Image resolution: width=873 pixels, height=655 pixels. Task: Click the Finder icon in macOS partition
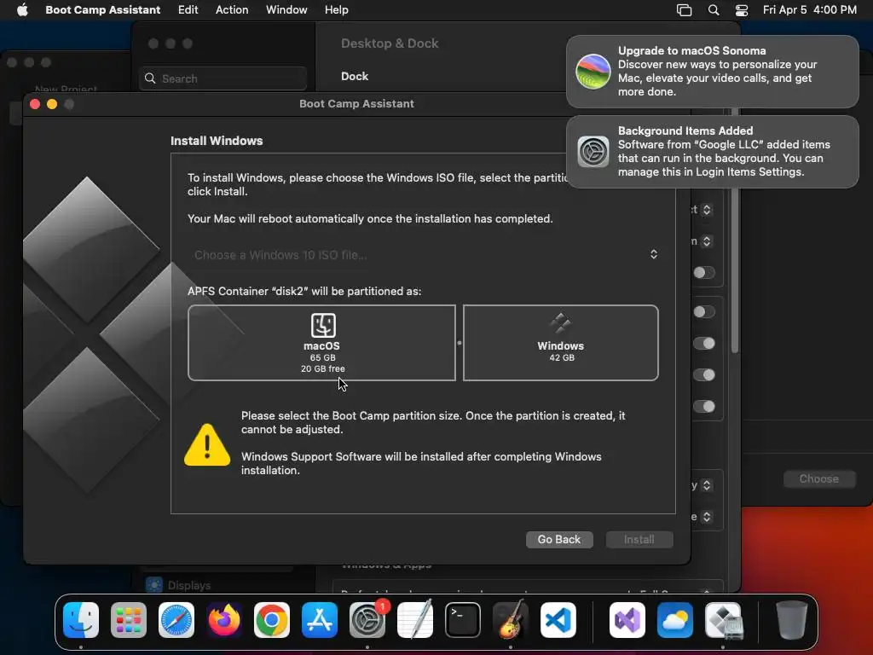pyautogui.click(x=323, y=325)
